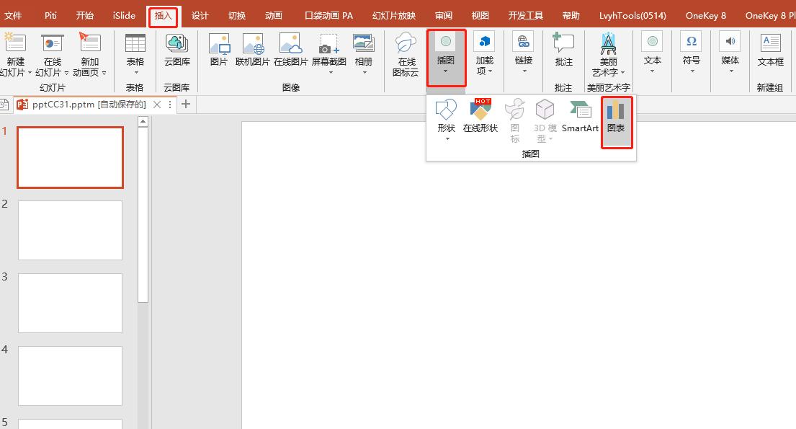Select slide 3 thumbnail
This screenshot has width=796, height=429.
(70, 303)
